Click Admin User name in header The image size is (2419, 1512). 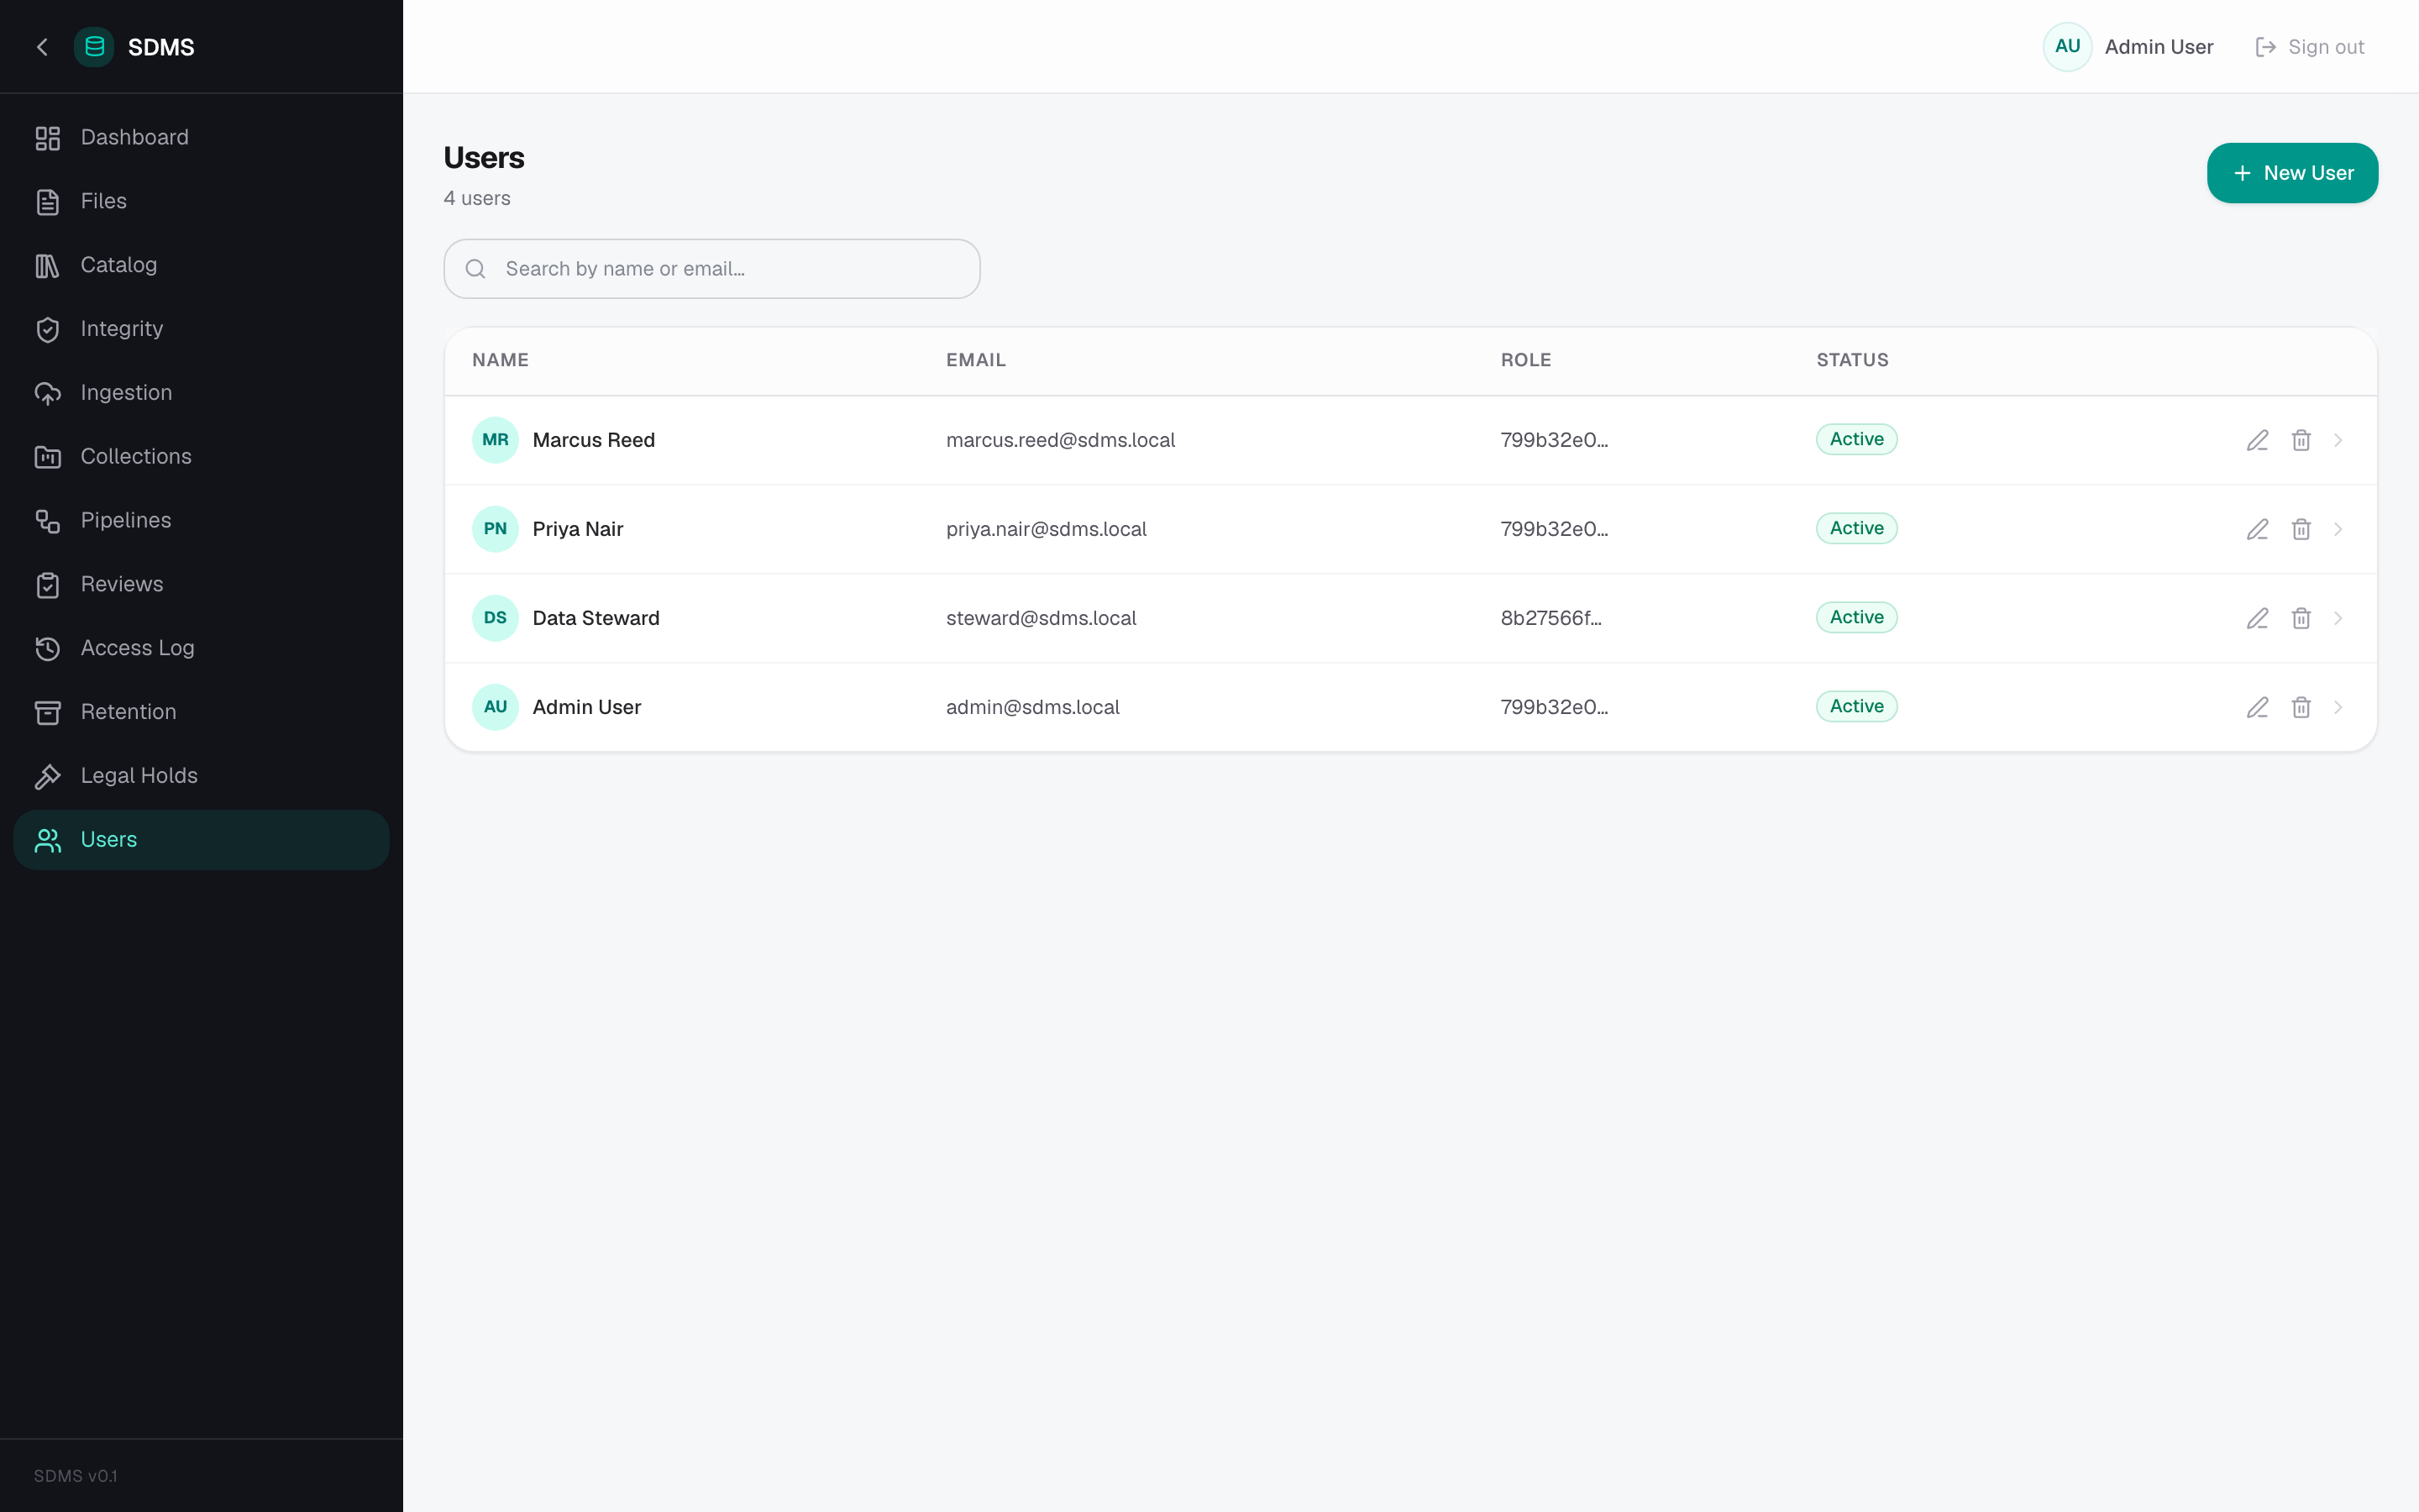tap(2158, 47)
